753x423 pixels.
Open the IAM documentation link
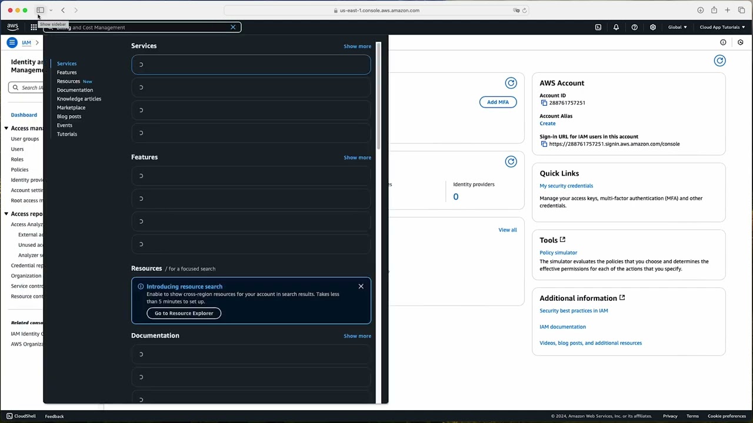(562, 327)
